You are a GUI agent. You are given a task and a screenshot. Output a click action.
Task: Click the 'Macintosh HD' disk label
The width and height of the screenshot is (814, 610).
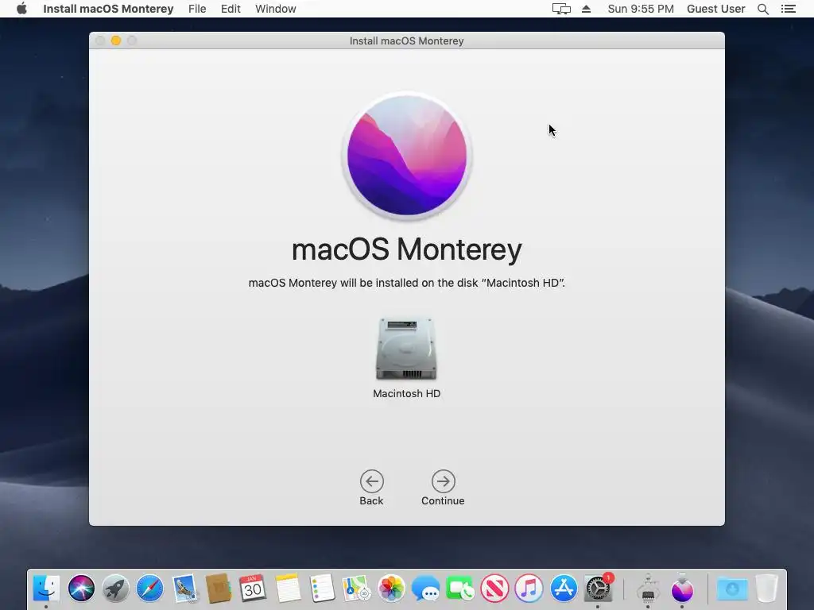(x=406, y=394)
